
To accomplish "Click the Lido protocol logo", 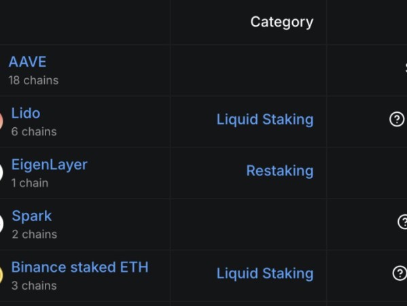I will [1, 121].
